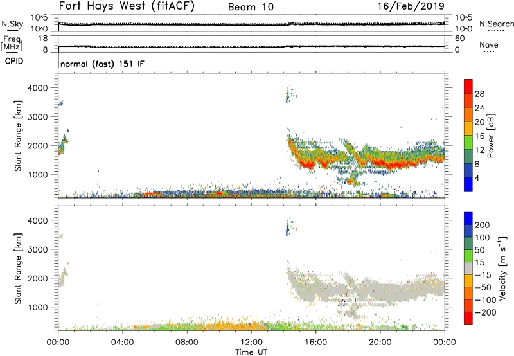
Task: Click the 'Velocity [m s⁻¹]' colorbar title
Action: pos(502,268)
